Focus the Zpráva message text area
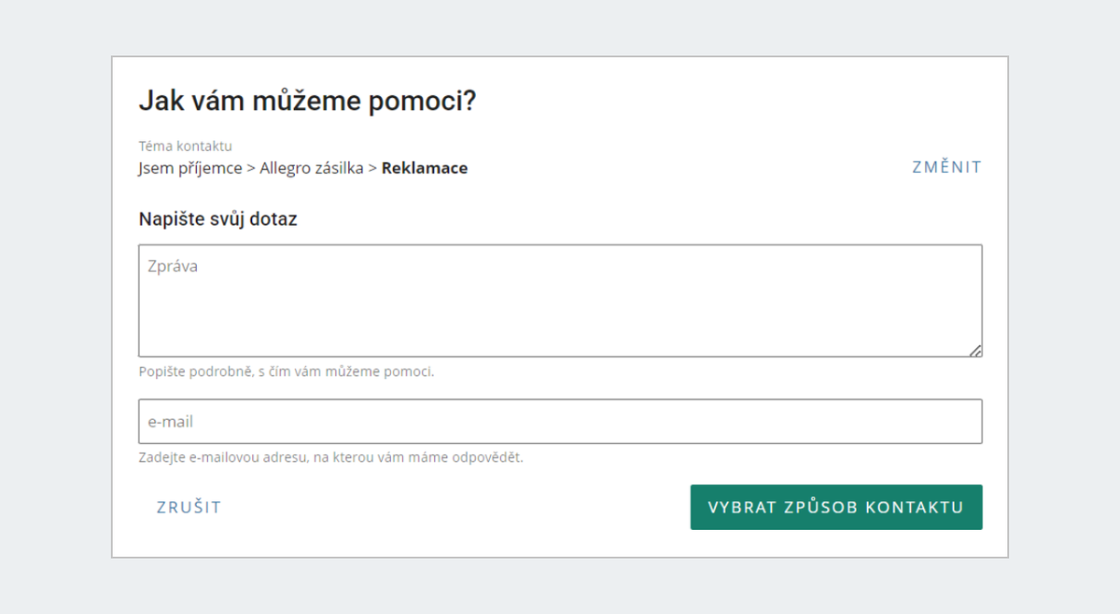1120x614 pixels. click(560, 300)
